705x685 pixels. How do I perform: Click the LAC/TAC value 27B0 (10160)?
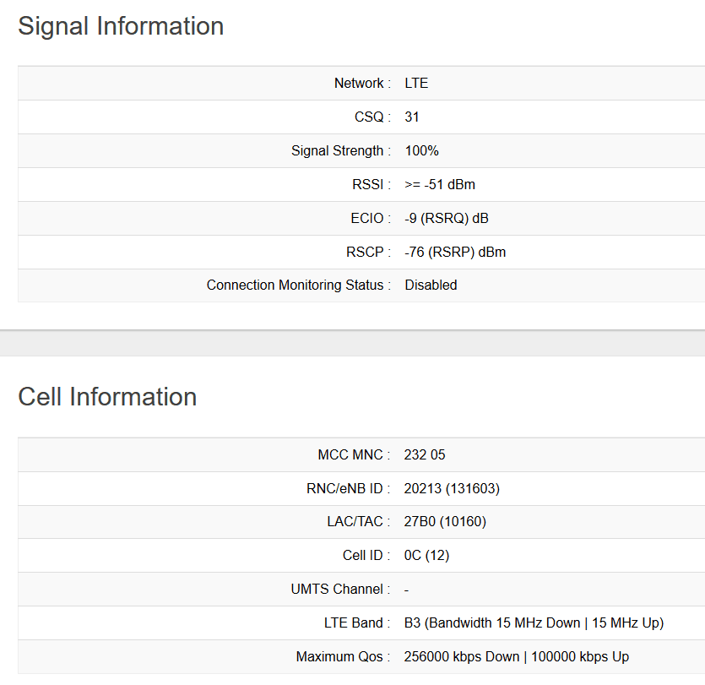[445, 522]
